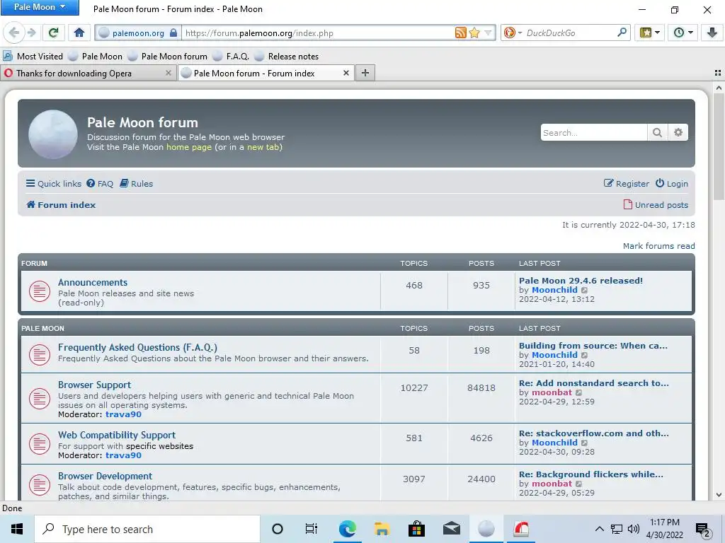Open moonbat profile in Browser Support row
This screenshot has width=725, height=543.
pos(552,392)
